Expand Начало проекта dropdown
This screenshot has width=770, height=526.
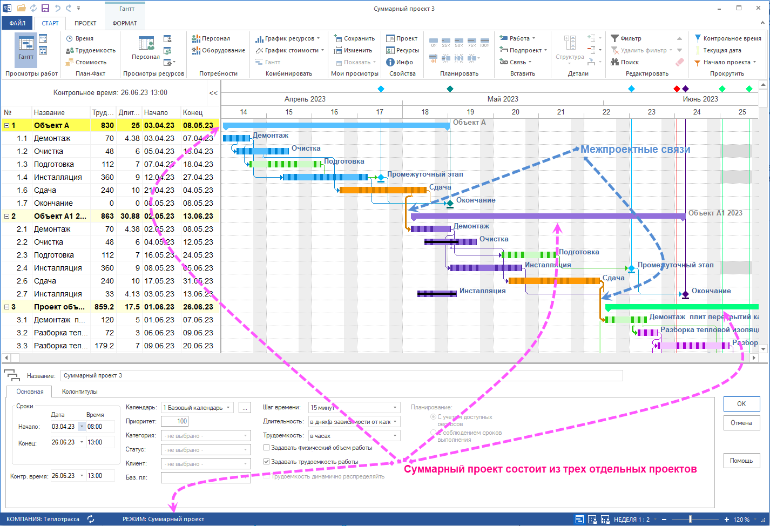[754, 62]
